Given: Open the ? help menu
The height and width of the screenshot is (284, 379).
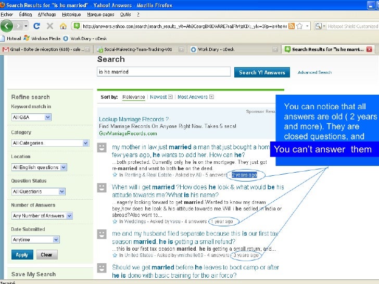Looking at the screenshot, I should pyautogui.click(x=138, y=15).
